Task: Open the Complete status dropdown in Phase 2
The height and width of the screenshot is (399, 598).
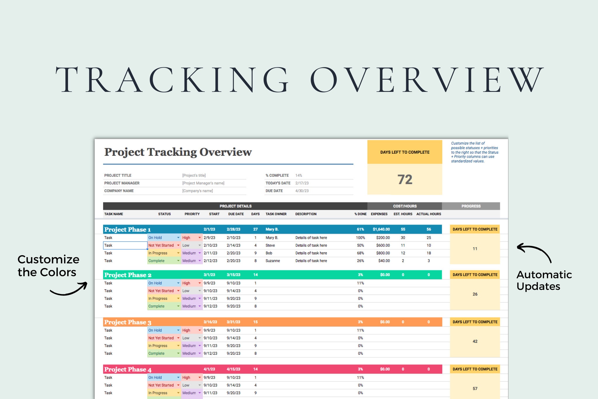Action: coord(178,306)
